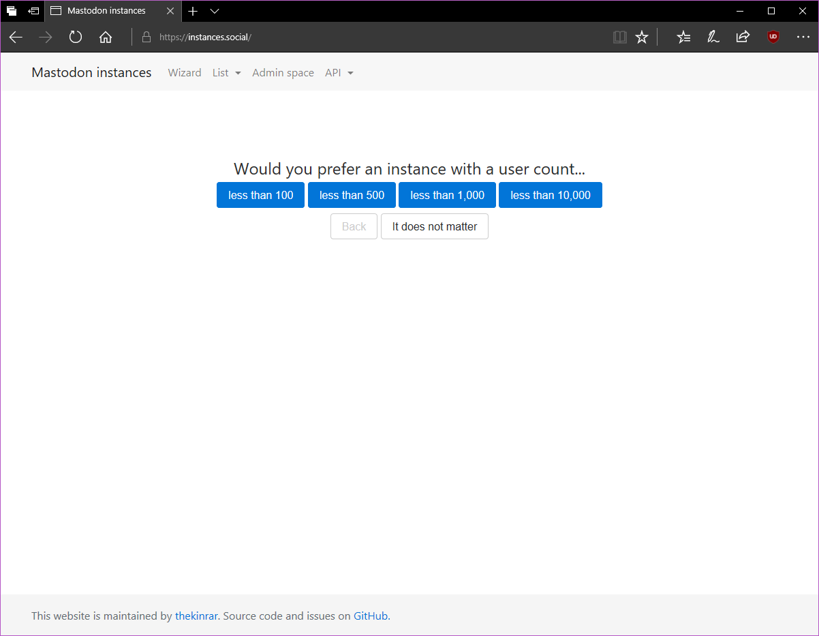Open Admin space nav item
Screen dimensions: 819x636
point(283,73)
